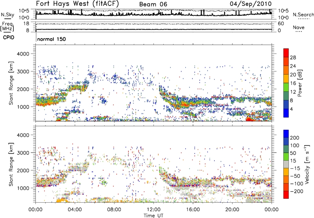Select the '-50' label on the Velocity colorbar

tap(295, 176)
